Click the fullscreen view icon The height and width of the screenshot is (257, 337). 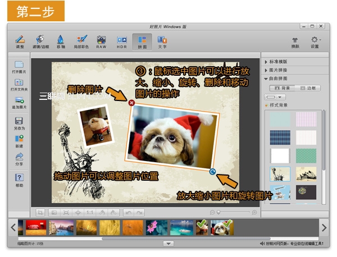(x=66, y=213)
